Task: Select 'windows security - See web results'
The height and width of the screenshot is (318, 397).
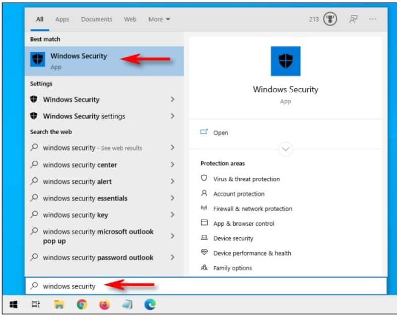Action: pyautogui.click(x=104, y=148)
